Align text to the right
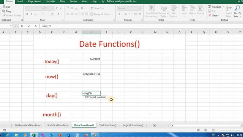 pyautogui.click(x=76, y=14)
